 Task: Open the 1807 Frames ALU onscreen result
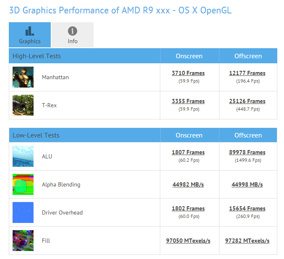point(188,153)
